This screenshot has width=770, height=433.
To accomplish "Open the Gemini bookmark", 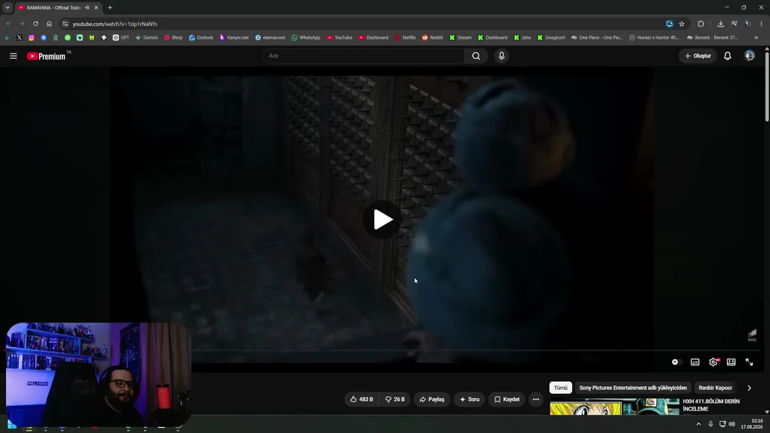I will pyautogui.click(x=147, y=37).
